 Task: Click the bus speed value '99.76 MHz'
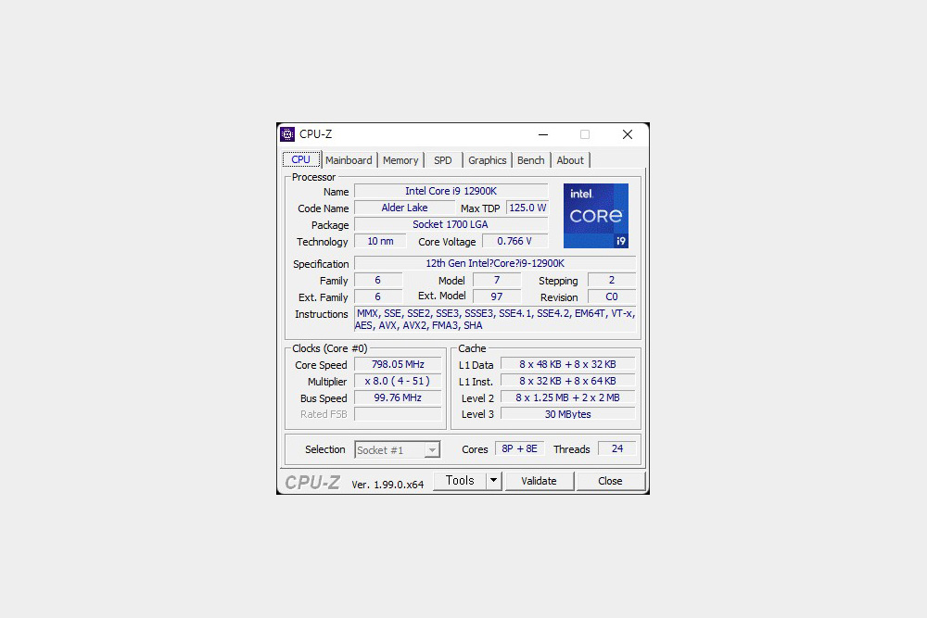(x=398, y=397)
